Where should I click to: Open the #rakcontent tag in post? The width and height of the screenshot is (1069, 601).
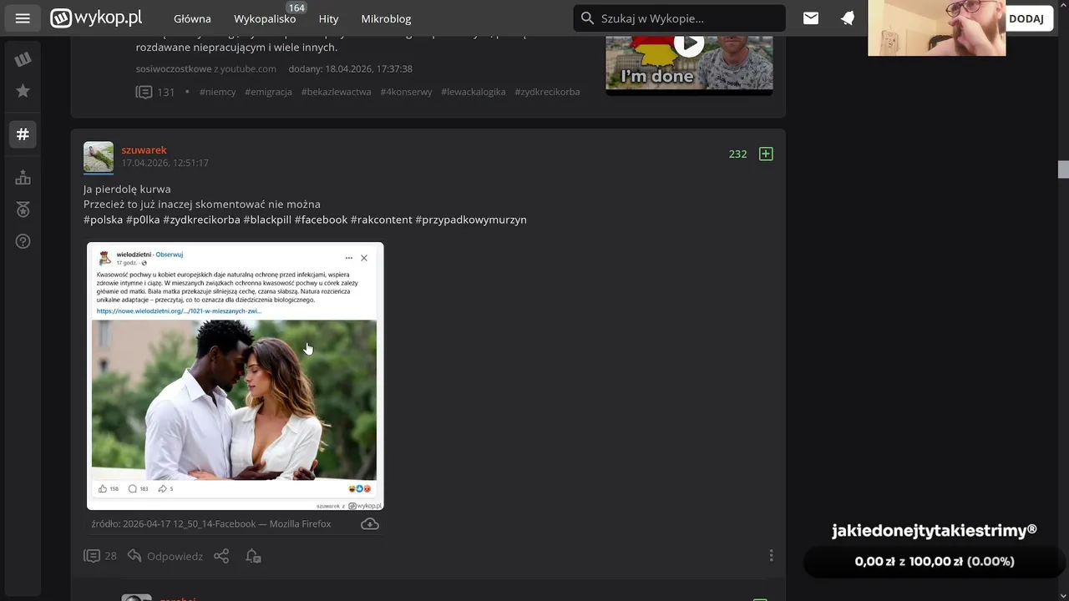[x=382, y=220]
